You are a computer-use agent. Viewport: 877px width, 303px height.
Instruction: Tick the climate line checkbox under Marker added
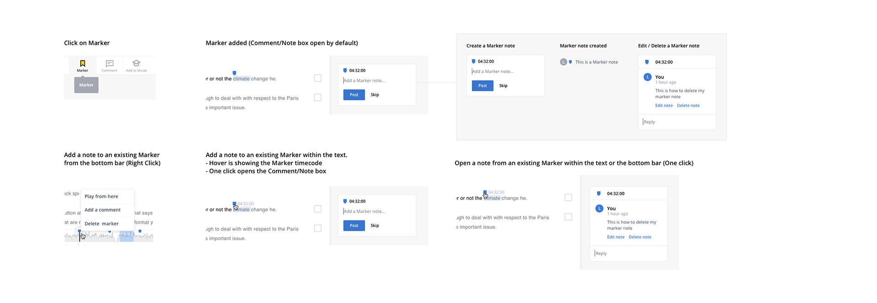(x=318, y=78)
